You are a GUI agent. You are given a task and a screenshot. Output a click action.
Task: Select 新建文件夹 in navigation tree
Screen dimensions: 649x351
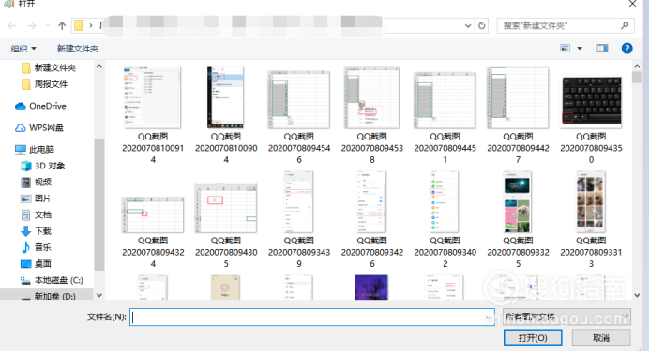pyautogui.click(x=49, y=67)
